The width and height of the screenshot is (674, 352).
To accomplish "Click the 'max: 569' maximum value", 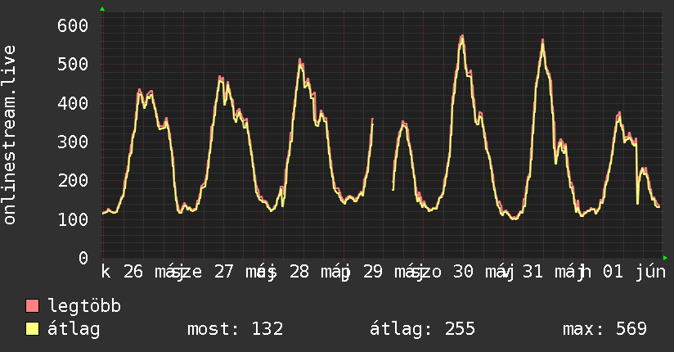I will coord(604,329).
